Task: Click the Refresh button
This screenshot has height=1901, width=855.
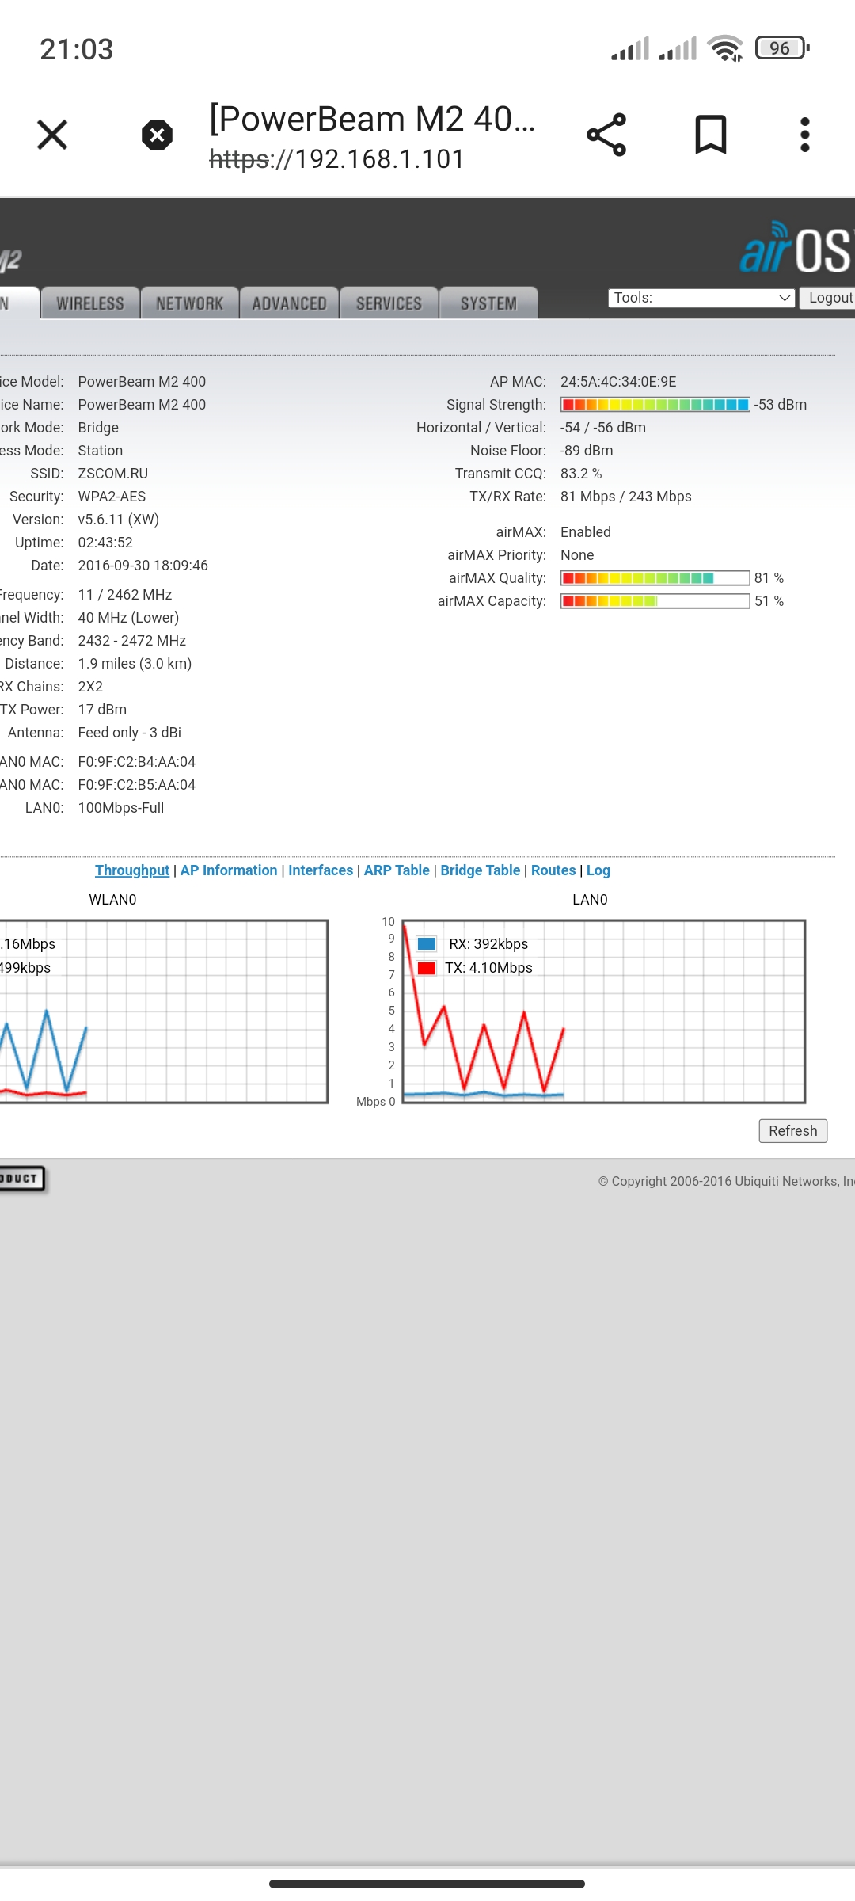Action: [792, 1131]
